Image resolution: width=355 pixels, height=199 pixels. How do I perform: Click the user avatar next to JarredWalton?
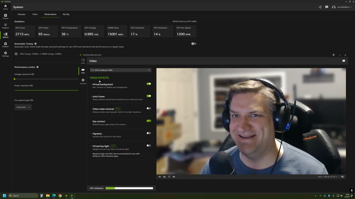[x=334, y=7]
